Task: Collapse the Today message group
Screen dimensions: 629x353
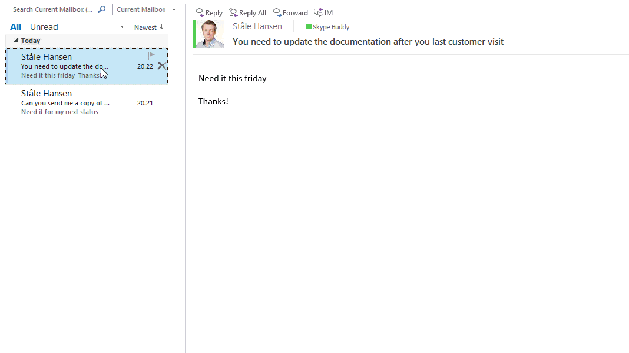Action: pos(16,41)
